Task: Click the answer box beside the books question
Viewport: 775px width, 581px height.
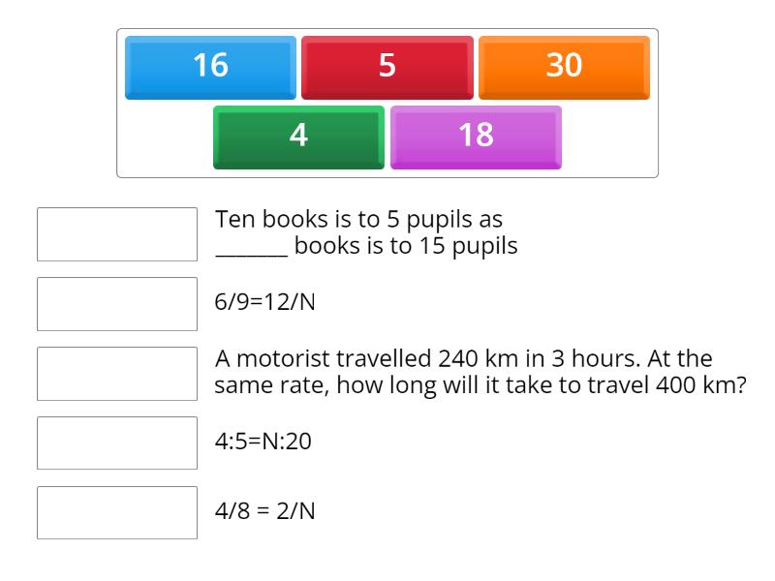Action: click(116, 233)
